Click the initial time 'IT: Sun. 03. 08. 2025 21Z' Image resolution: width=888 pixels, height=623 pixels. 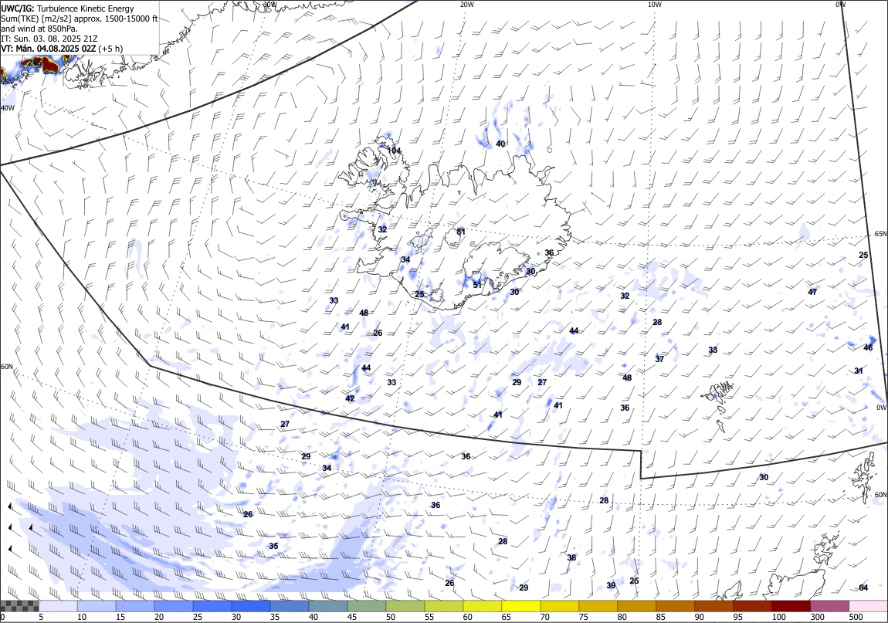(49, 39)
